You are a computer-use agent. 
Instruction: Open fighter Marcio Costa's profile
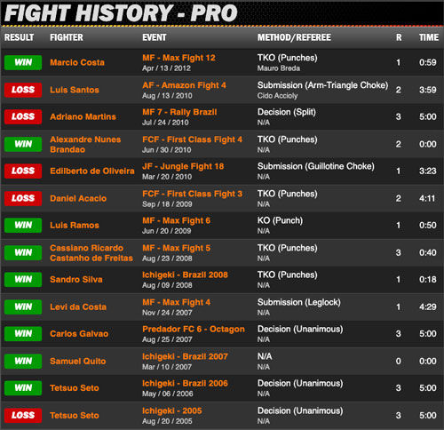[77, 62]
